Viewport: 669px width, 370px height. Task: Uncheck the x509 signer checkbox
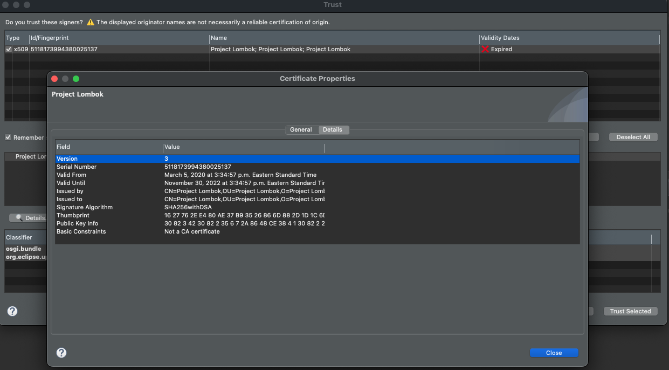click(x=8, y=49)
